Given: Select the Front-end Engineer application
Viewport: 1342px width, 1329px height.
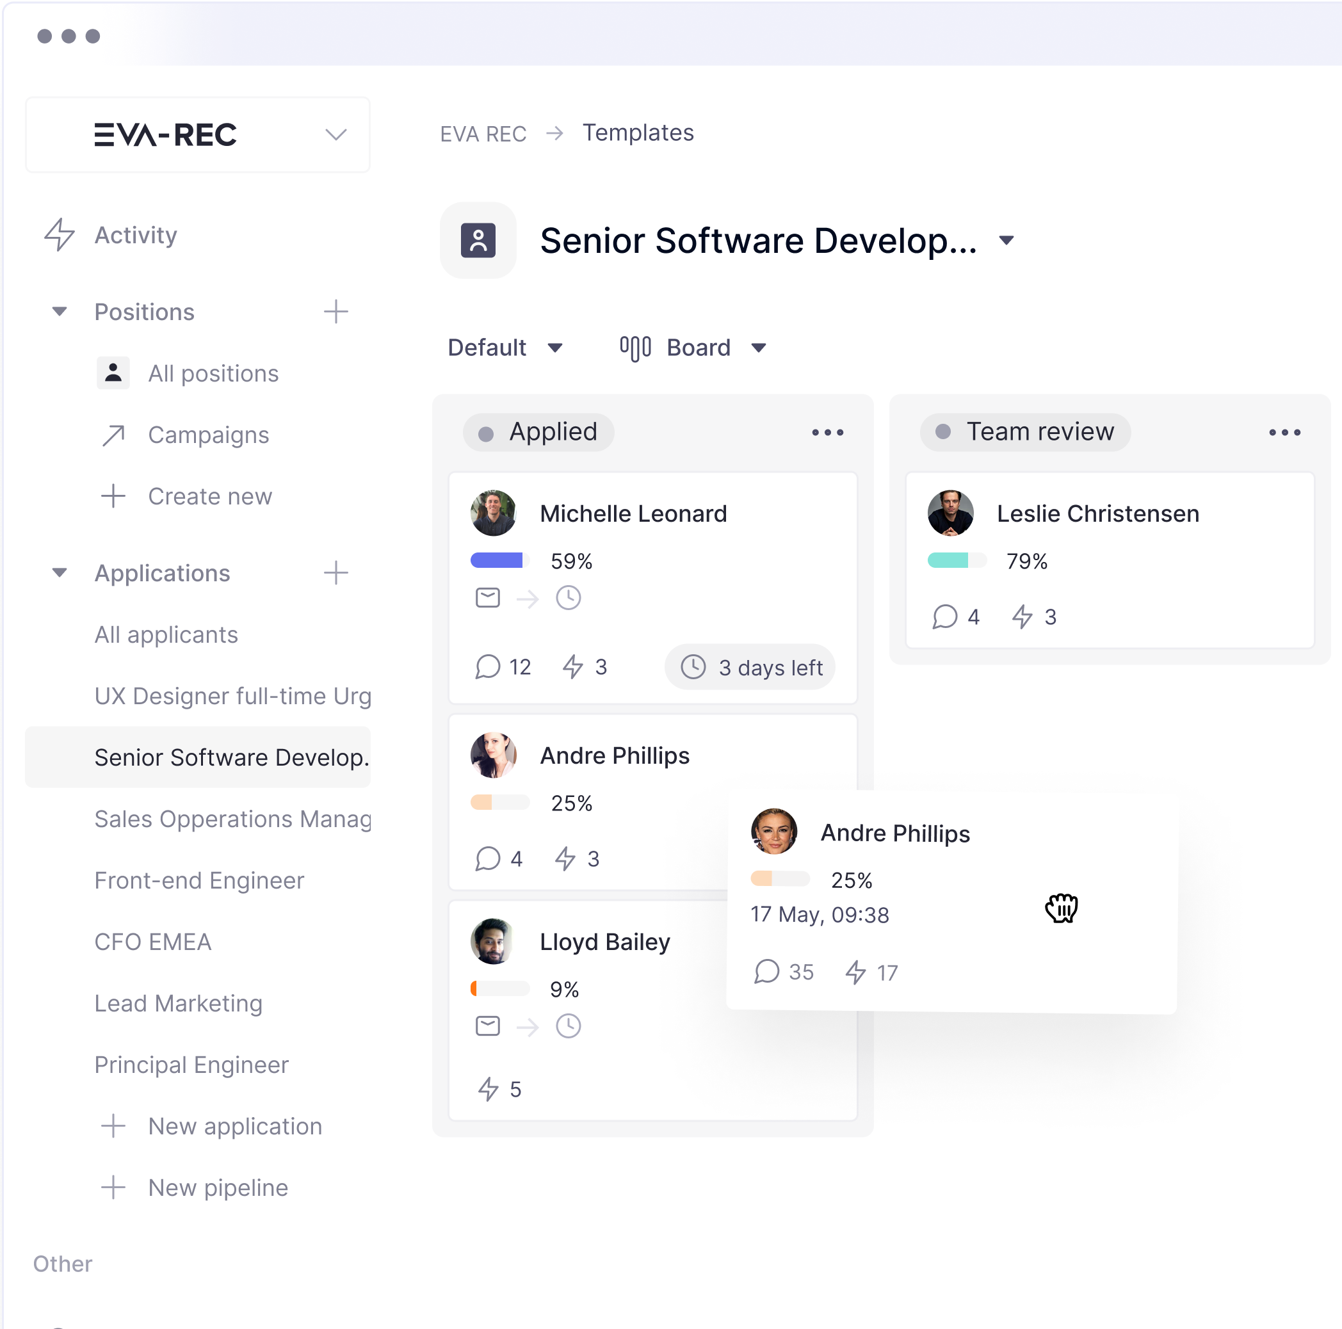Looking at the screenshot, I should tap(199, 880).
